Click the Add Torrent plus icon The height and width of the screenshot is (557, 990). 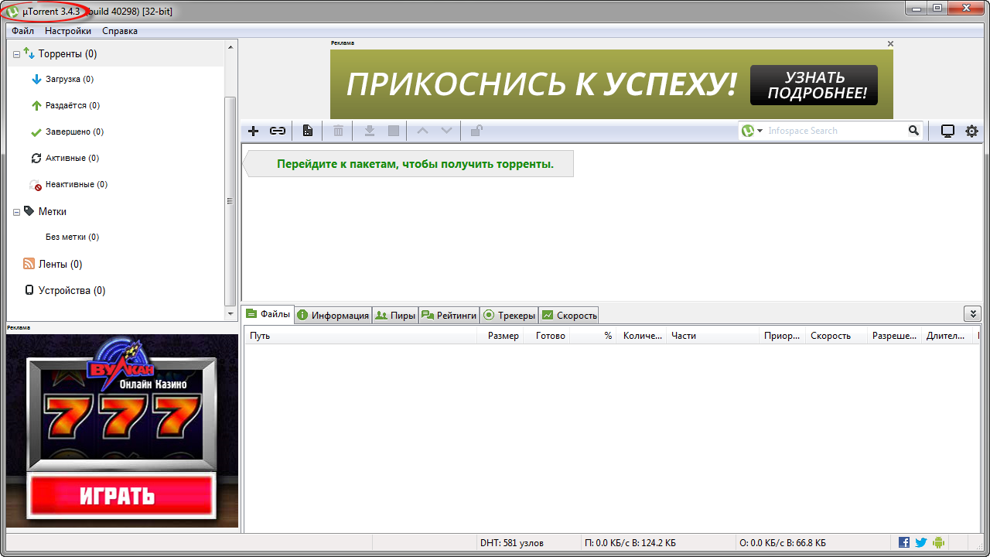pyautogui.click(x=253, y=131)
